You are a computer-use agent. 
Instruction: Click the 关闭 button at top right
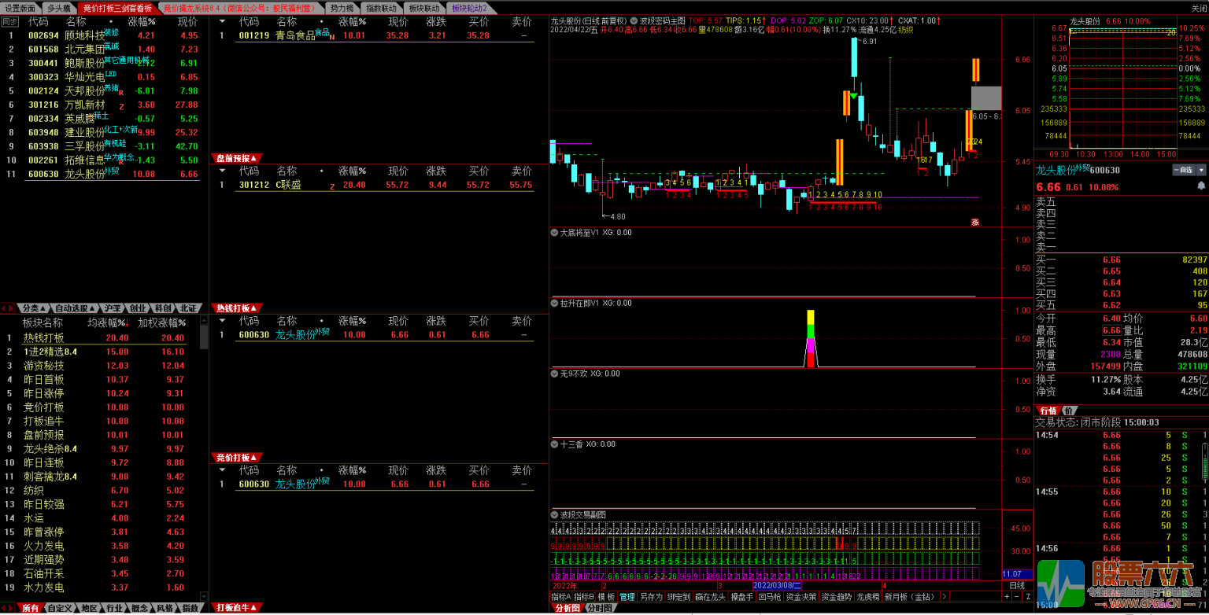tap(1198, 8)
